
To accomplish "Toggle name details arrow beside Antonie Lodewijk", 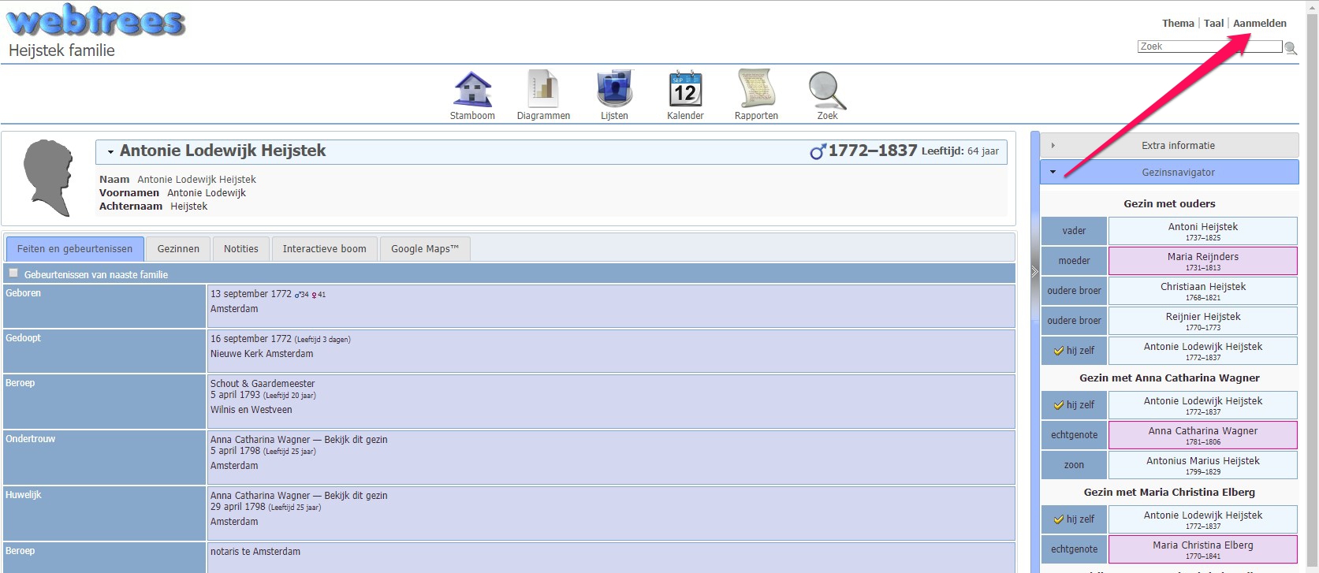I will tap(110, 152).
